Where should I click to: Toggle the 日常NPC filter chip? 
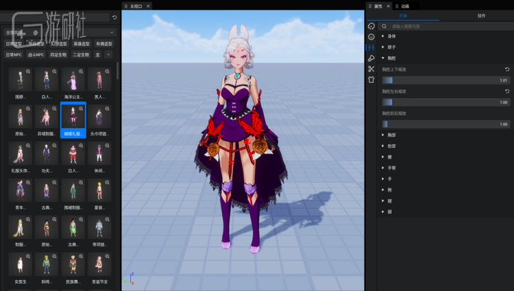[14, 55]
